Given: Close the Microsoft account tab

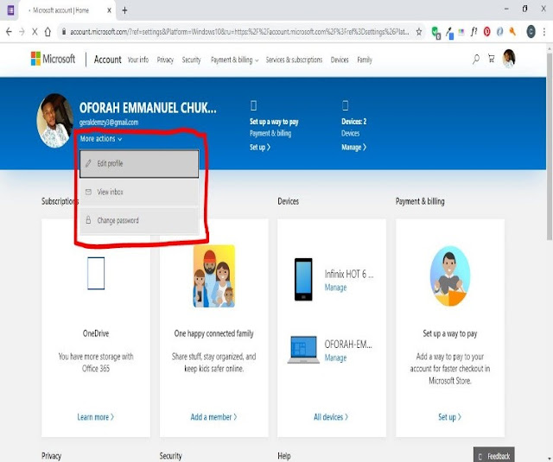Looking at the screenshot, I should pos(110,10).
